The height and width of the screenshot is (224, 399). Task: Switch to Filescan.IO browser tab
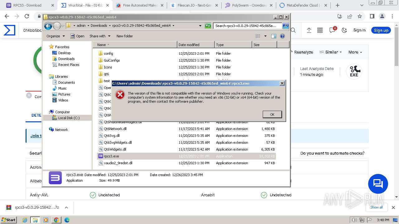pyautogui.click(x=194, y=5)
